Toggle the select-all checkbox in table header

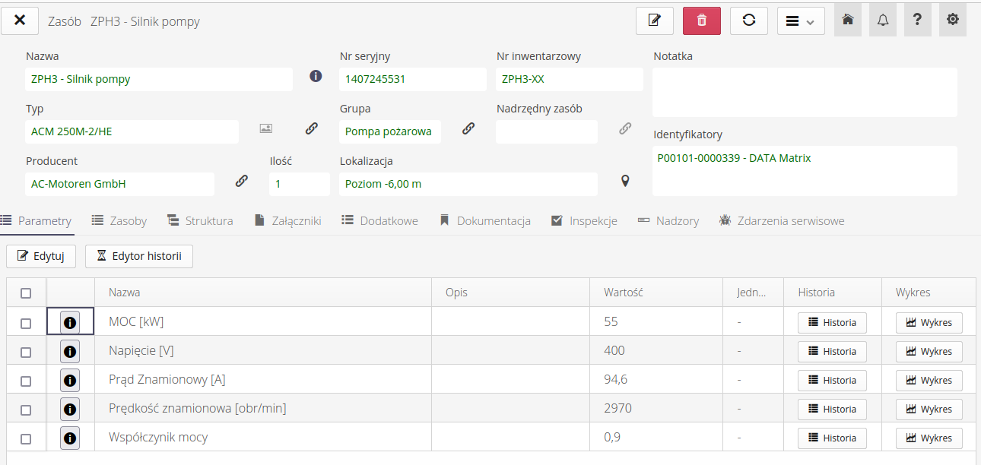click(x=26, y=293)
